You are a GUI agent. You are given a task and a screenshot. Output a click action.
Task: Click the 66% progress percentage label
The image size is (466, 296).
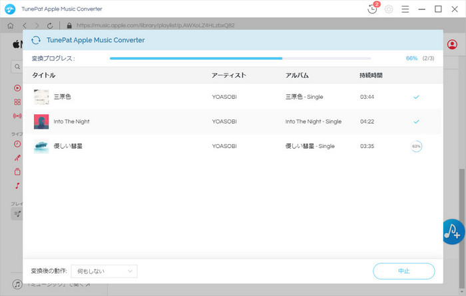tap(411, 58)
